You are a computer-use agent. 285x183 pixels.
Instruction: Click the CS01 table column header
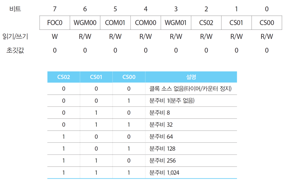[x=96, y=77]
